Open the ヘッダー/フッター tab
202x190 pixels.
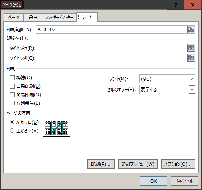click(60, 17)
